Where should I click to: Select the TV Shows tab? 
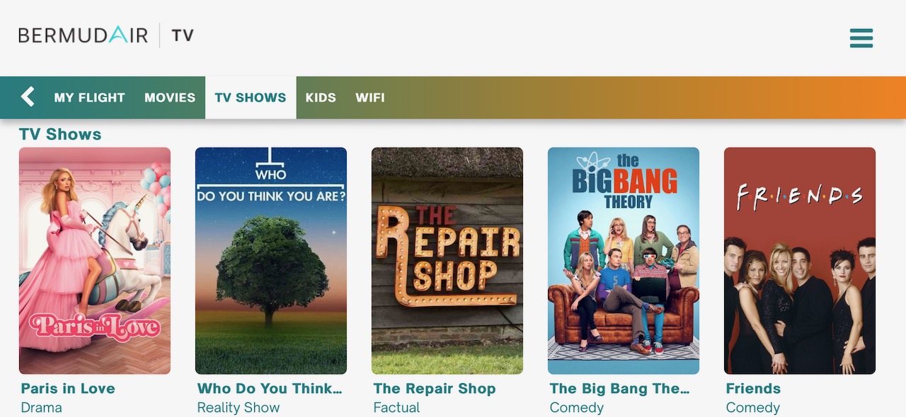tap(251, 98)
